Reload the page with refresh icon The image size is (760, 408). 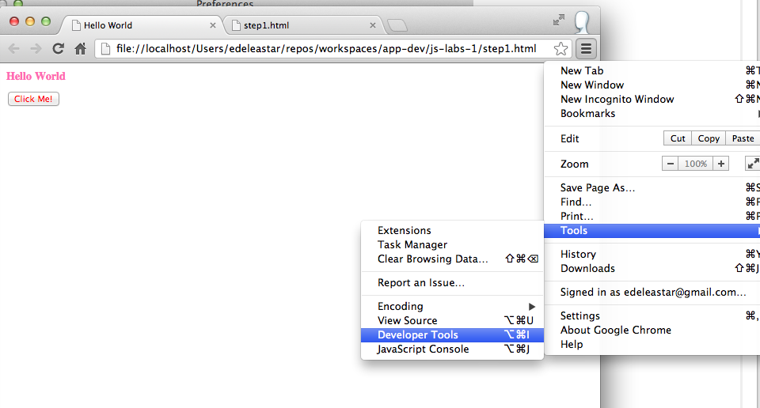pyautogui.click(x=58, y=49)
